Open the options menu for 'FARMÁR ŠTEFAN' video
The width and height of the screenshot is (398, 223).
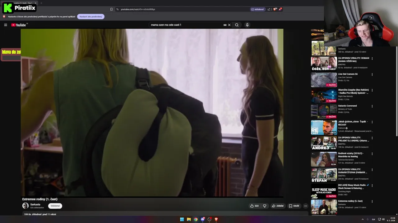pos(372,170)
